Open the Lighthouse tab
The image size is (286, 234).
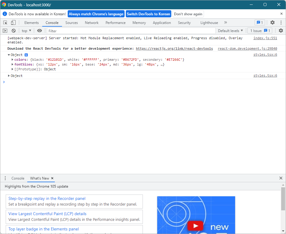click(x=209, y=23)
